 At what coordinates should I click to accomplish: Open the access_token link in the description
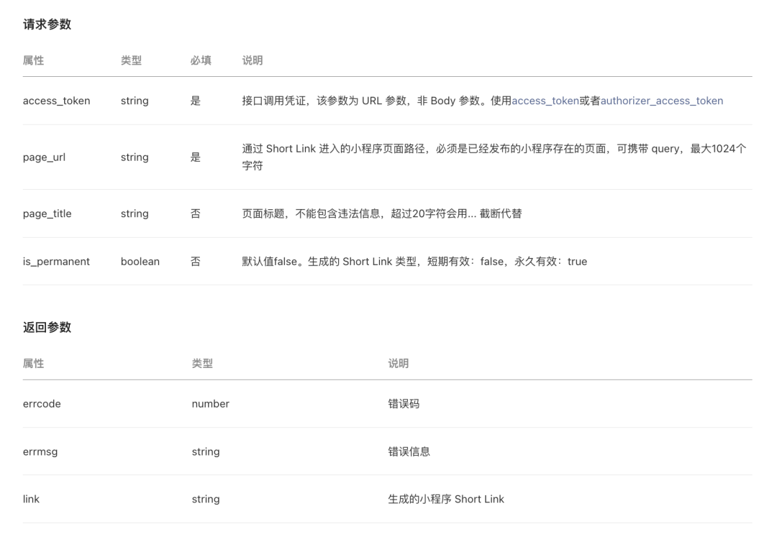coord(545,101)
